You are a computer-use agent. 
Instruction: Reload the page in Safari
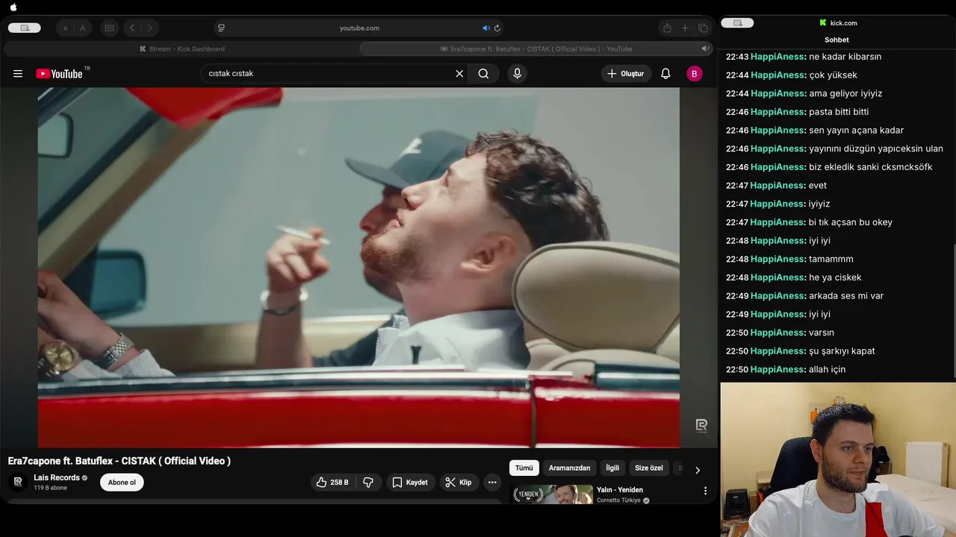pos(497,28)
